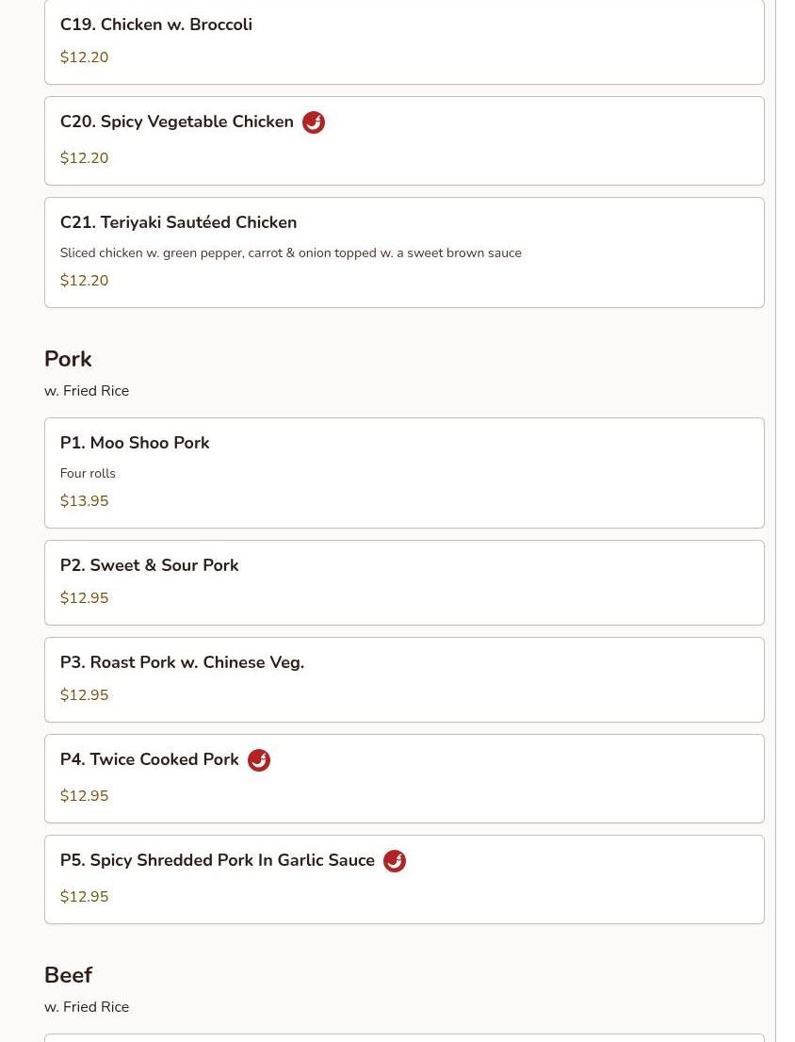Click the P4. Twice Cooked Pork title
Screen dimensions: 795x1042
point(150,759)
